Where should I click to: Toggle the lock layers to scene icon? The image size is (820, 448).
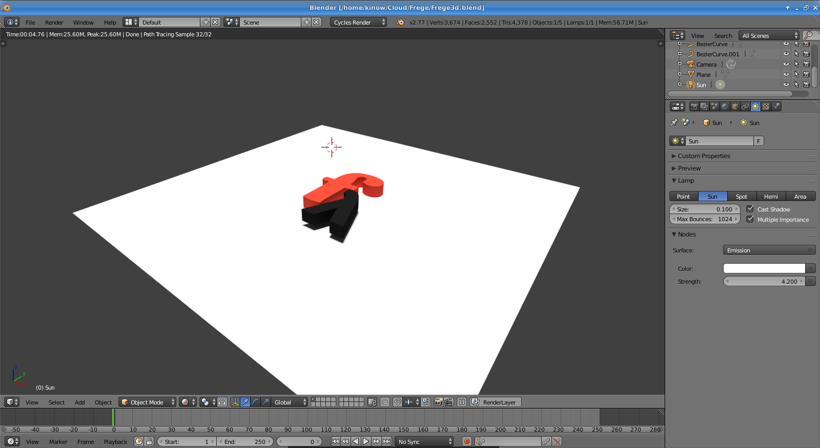point(372,402)
